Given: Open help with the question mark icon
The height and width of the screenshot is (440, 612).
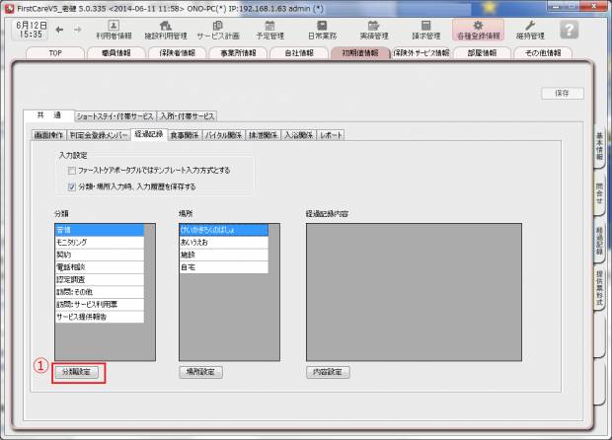Looking at the screenshot, I should (569, 29).
